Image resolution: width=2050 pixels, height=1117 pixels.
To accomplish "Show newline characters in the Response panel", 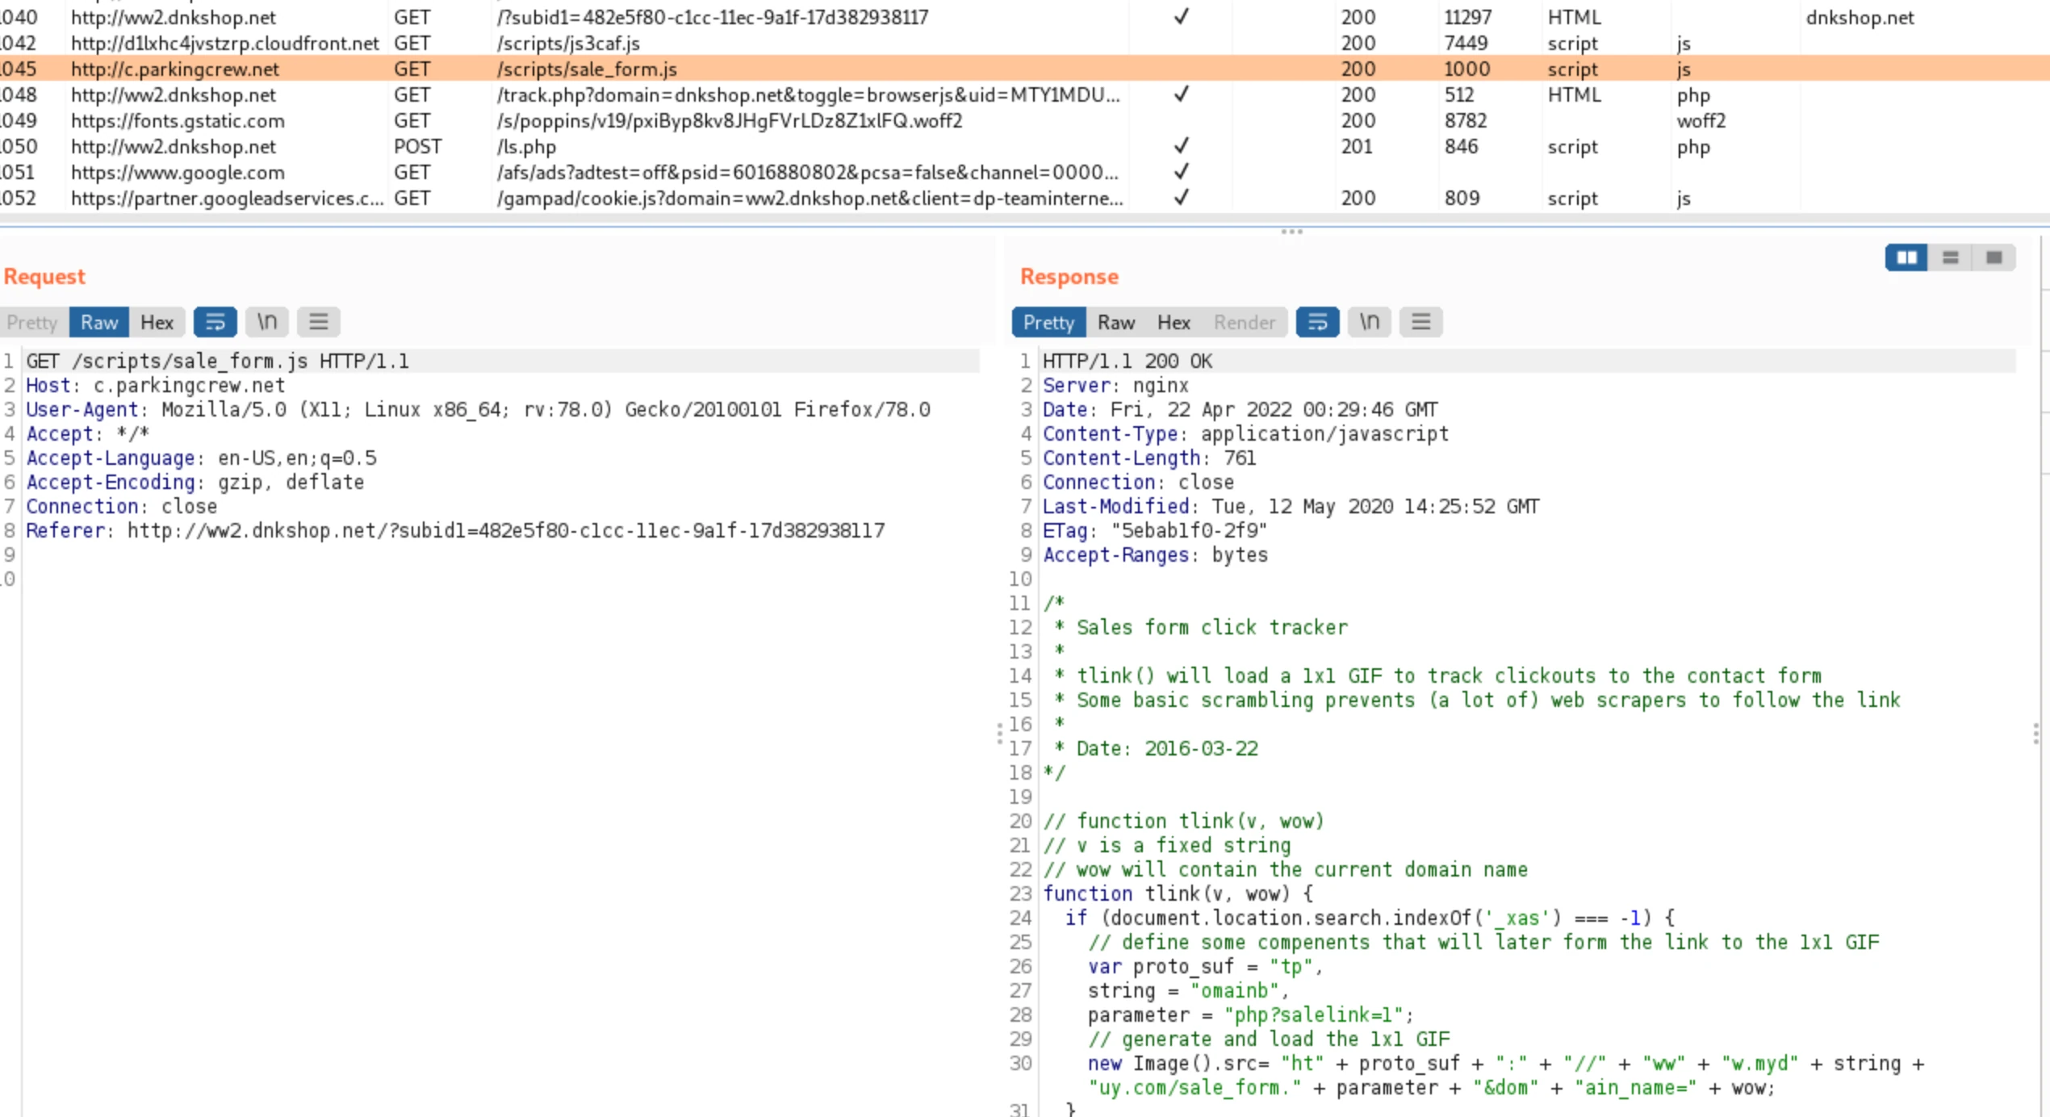I will 1370,322.
